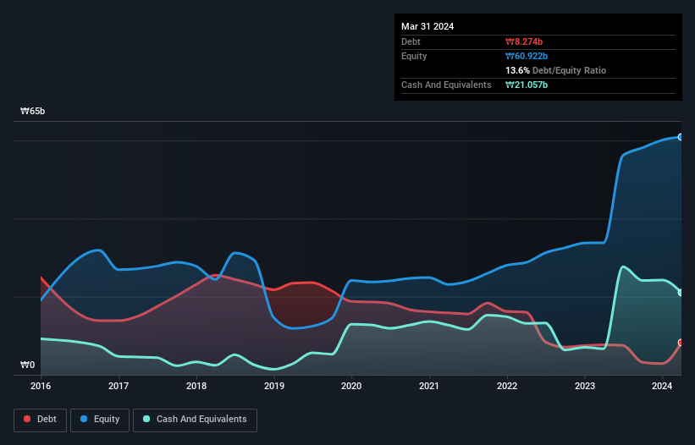
Task: Click the ₩21.057b cash value
Action: (x=527, y=85)
